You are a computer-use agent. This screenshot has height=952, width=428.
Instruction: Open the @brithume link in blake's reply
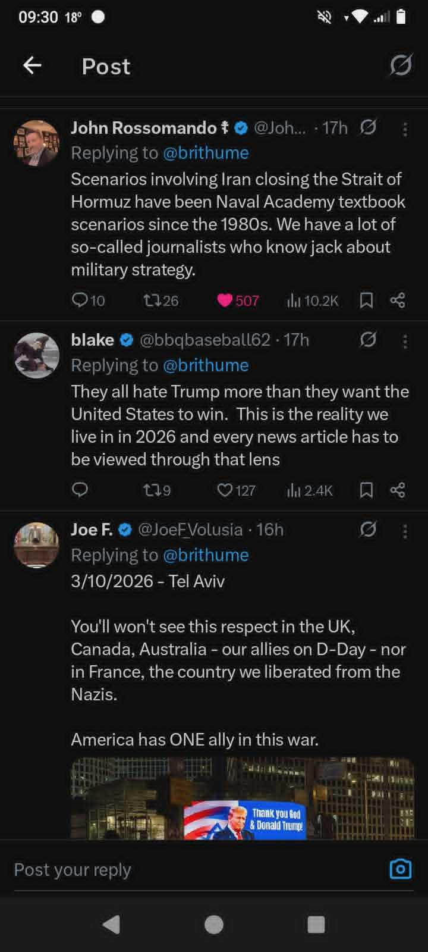click(x=206, y=365)
